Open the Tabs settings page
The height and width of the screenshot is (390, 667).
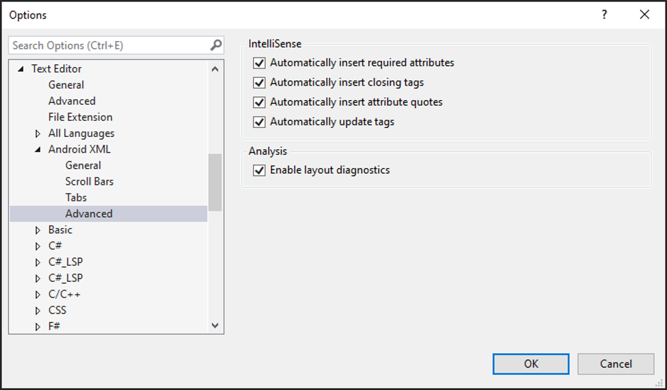[x=76, y=197]
